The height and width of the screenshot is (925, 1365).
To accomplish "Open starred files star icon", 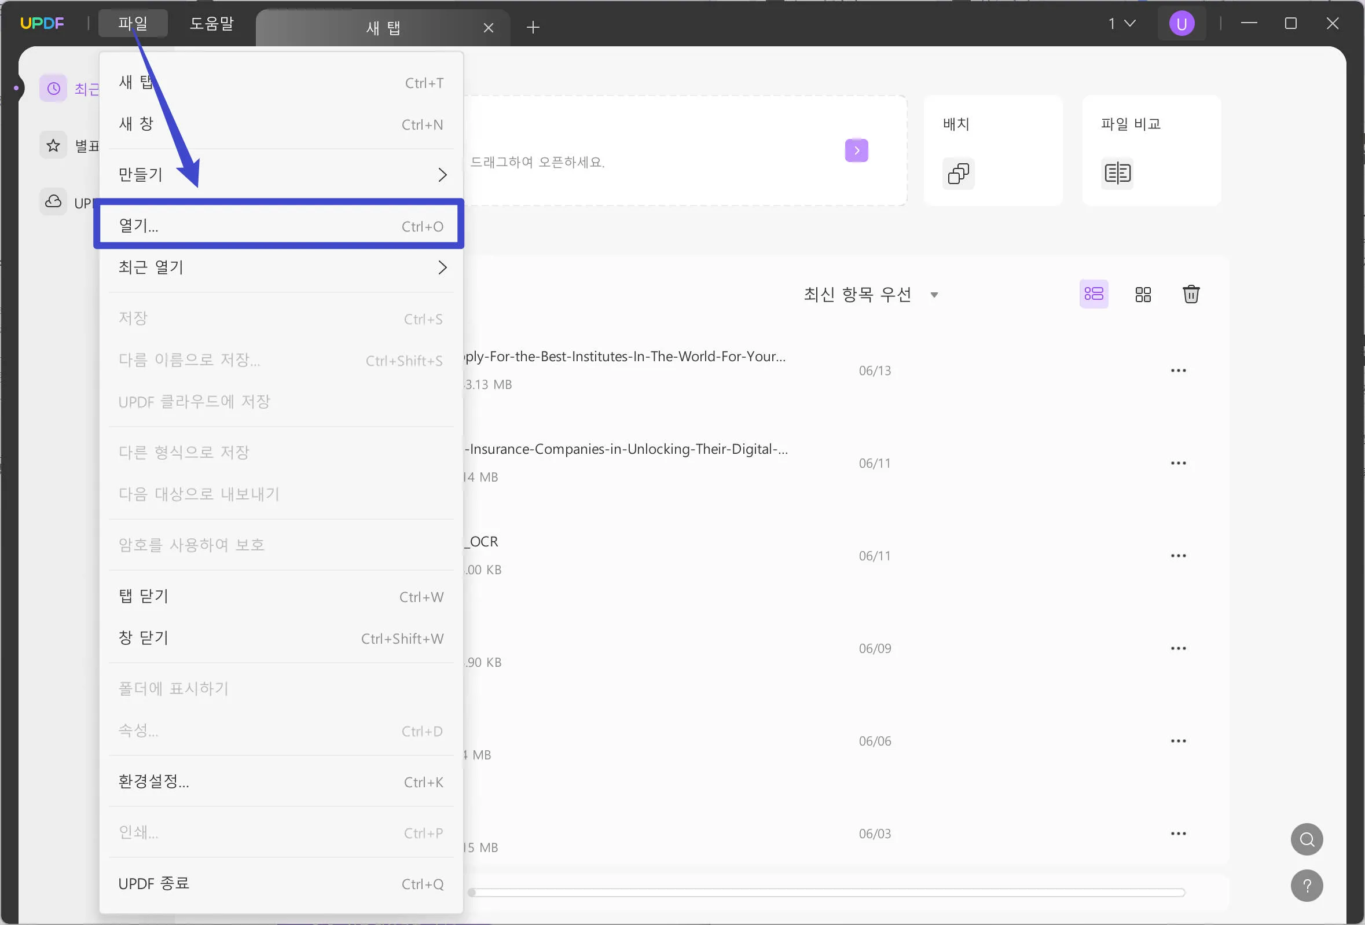I will point(53,145).
